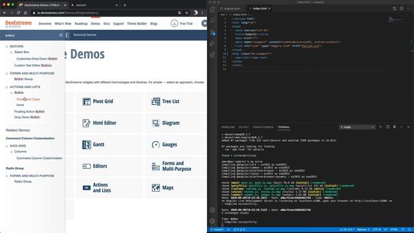Open editor More Actions ellipsis
The width and height of the screenshot is (414, 233).
[408, 8]
